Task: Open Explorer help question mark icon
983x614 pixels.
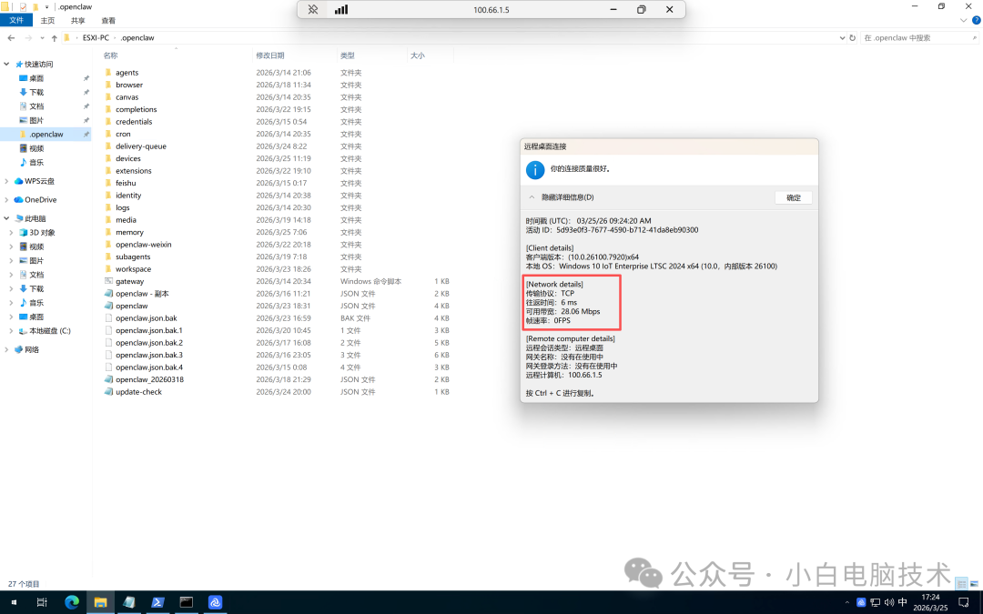Action: 976,20
